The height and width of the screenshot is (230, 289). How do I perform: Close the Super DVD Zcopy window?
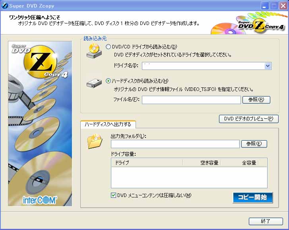(283, 6)
